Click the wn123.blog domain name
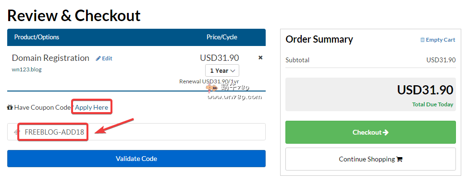 click(26, 69)
